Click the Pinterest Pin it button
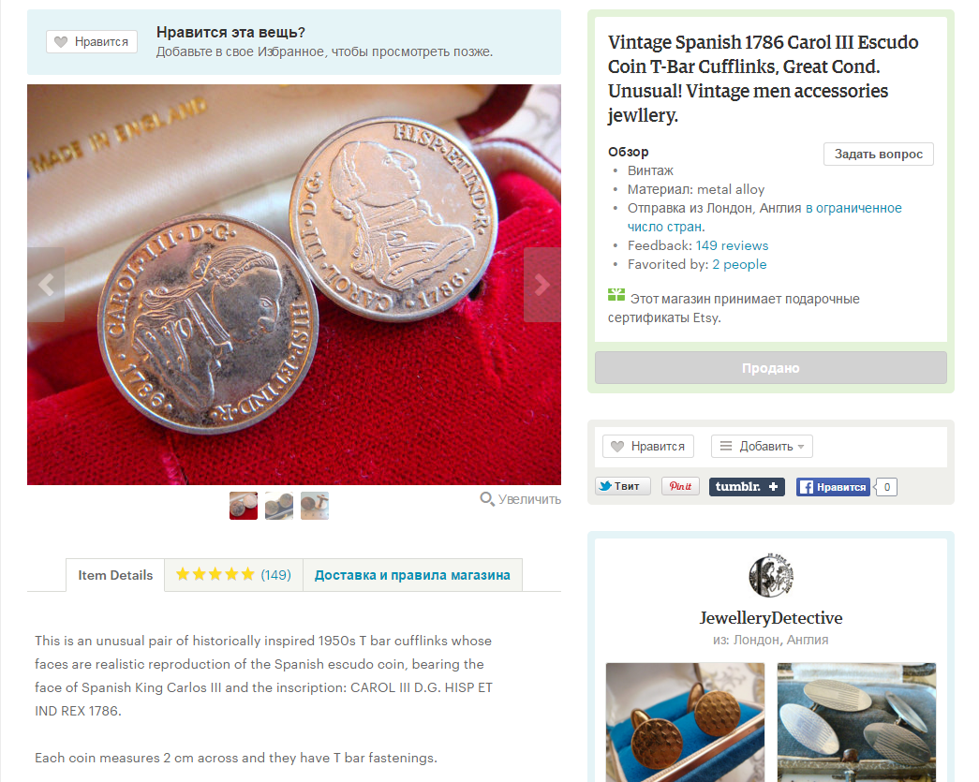This screenshot has width=979, height=782. pos(680,486)
